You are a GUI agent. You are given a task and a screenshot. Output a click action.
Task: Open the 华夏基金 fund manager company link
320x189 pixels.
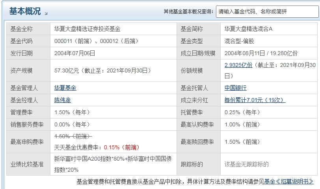(65, 88)
